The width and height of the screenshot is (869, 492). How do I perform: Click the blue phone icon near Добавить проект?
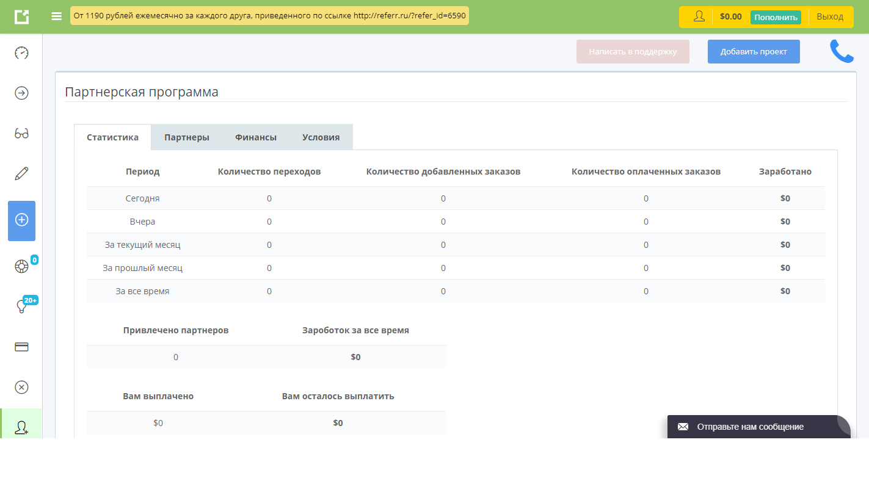click(x=843, y=51)
